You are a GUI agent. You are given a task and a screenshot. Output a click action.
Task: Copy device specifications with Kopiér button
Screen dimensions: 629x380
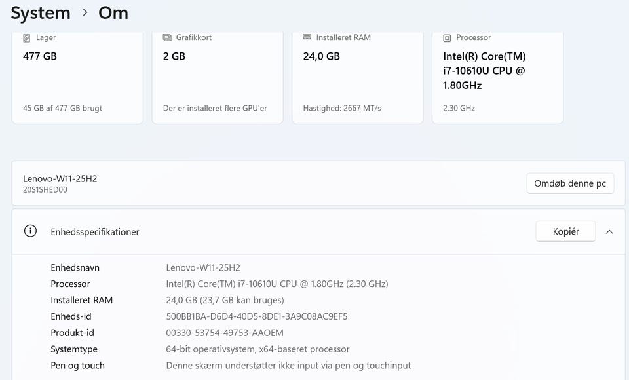[565, 231]
